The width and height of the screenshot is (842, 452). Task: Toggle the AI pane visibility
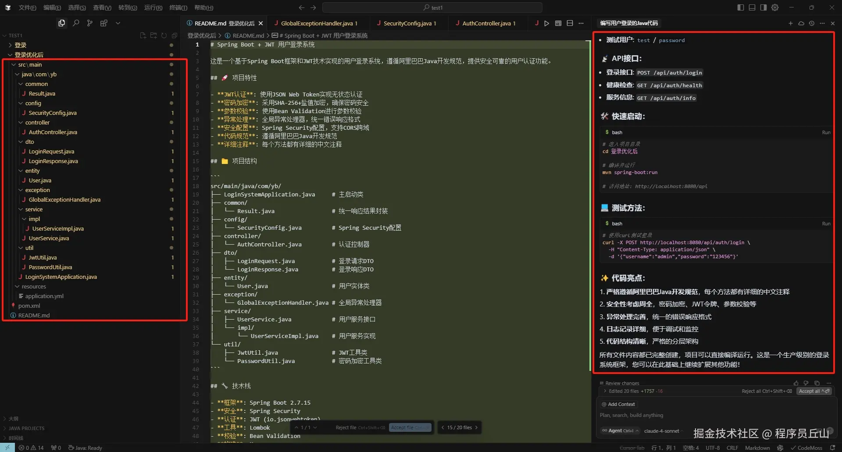pos(764,7)
